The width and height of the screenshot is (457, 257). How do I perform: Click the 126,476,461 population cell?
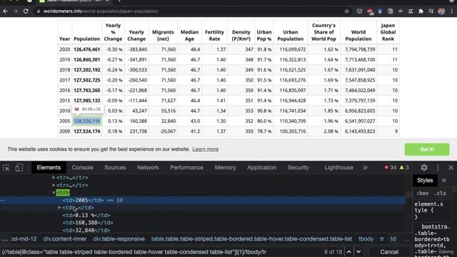[x=87, y=49]
